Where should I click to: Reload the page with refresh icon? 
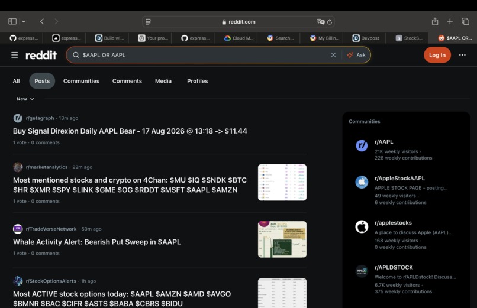pyautogui.click(x=330, y=21)
